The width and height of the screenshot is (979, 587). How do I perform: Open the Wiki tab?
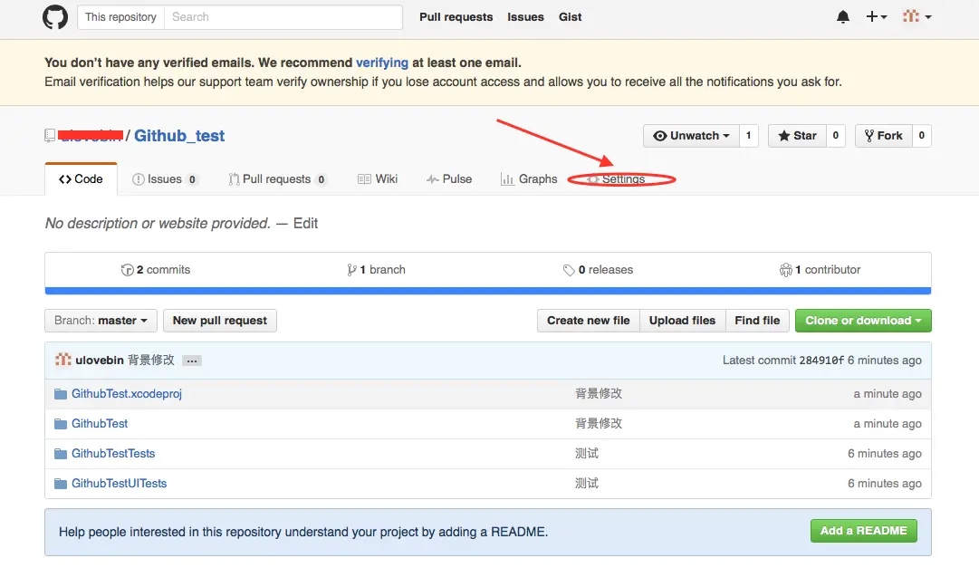click(x=378, y=179)
